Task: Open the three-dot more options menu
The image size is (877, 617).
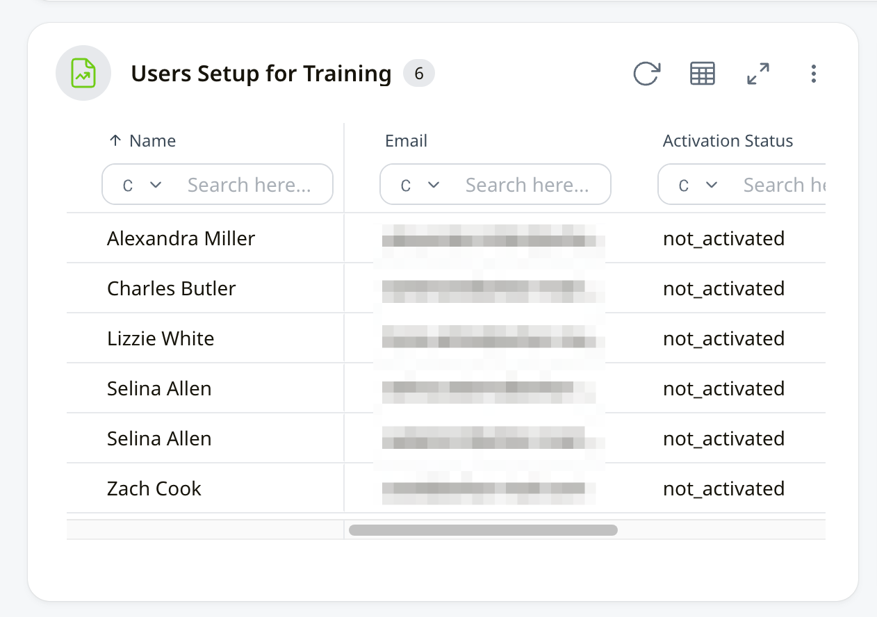Action: tap(813, 74)
